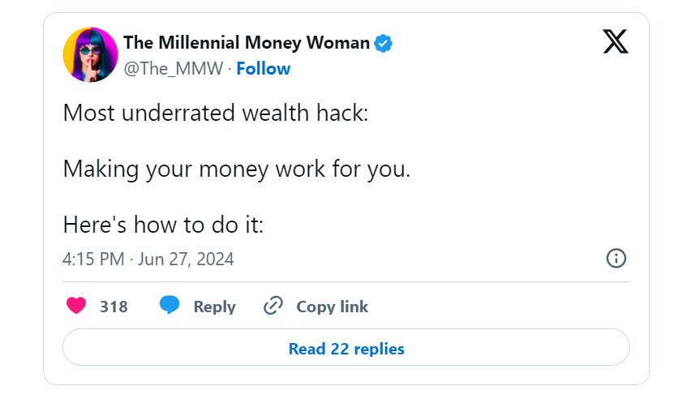Click the X logo icon
Image resolution: width=695 pixels, height=399 pixels.
(x=616, y=41)
